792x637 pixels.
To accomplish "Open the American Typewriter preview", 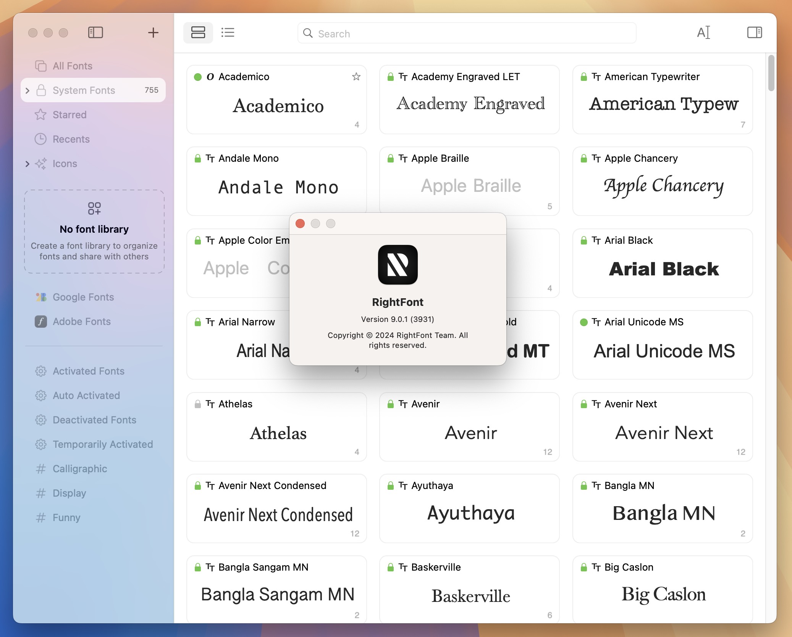I will point(664,104).
